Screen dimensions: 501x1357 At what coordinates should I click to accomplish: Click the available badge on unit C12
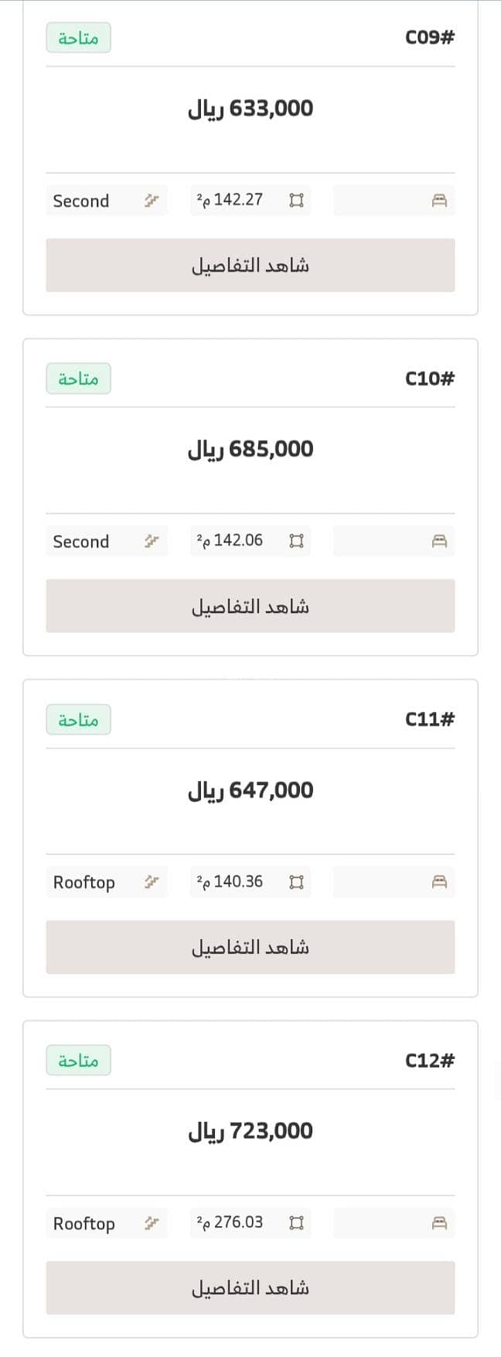(x=78, y=1061)
